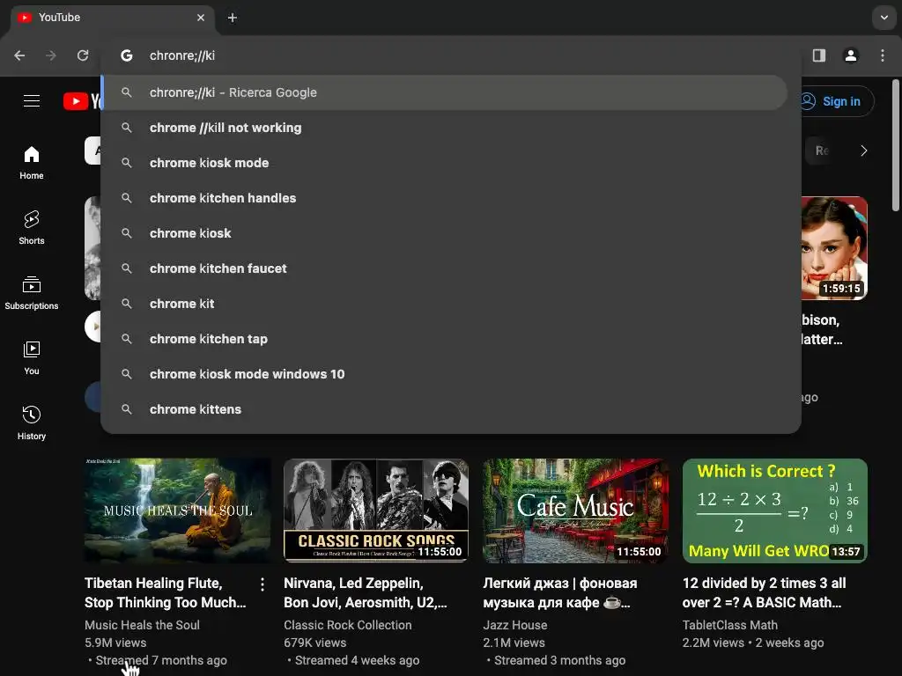Open the Classic Rock Songs video thumbnail

tap(376, 511)
